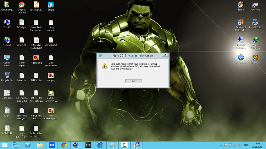Select the acl.pkt file icon
Viewport: 266px width, 149px height.
pos(7,112)
